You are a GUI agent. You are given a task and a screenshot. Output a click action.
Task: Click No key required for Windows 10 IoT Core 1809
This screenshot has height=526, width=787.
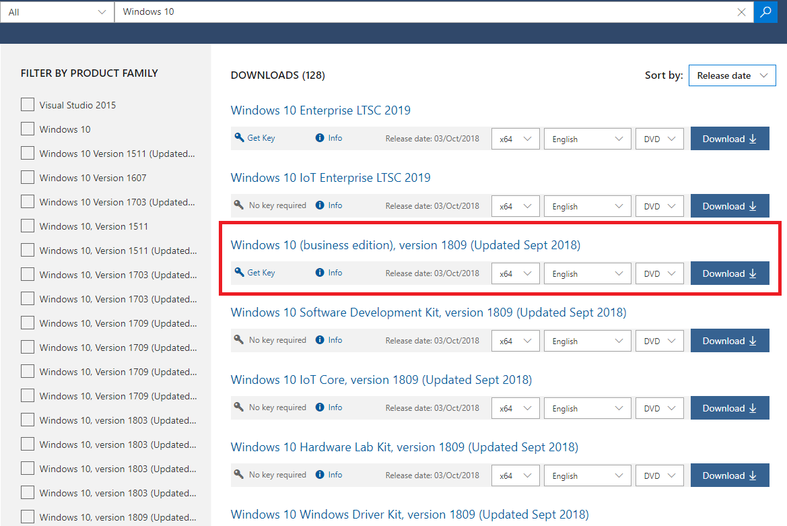(x=277, y=407)
